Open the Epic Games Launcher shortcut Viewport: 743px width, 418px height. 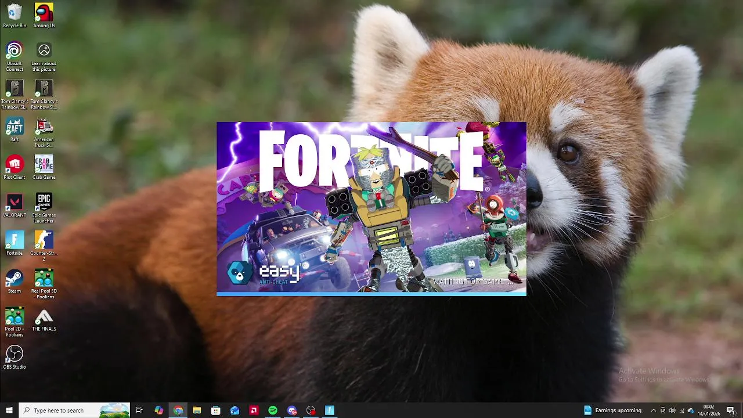pyautogui.click(x=44, y=208)
